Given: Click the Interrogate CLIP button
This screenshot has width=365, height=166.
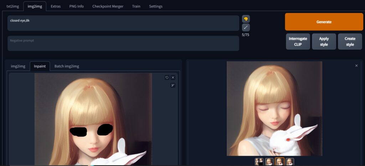Looking at the screenshot, I should coord(298,41).
